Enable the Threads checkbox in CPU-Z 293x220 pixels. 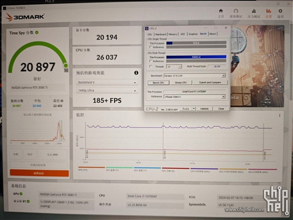coord(151,66)
